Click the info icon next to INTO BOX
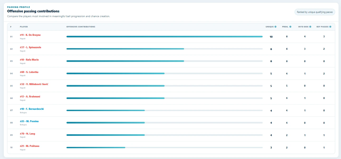This screenshot has height=159, width=341. pos(310,27)
